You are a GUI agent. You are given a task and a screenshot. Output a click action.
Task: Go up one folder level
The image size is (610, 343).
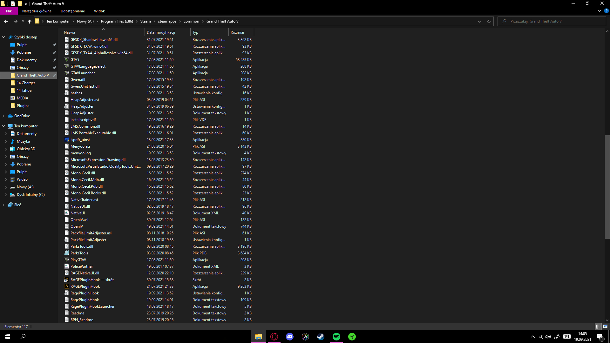click(30, 21)
